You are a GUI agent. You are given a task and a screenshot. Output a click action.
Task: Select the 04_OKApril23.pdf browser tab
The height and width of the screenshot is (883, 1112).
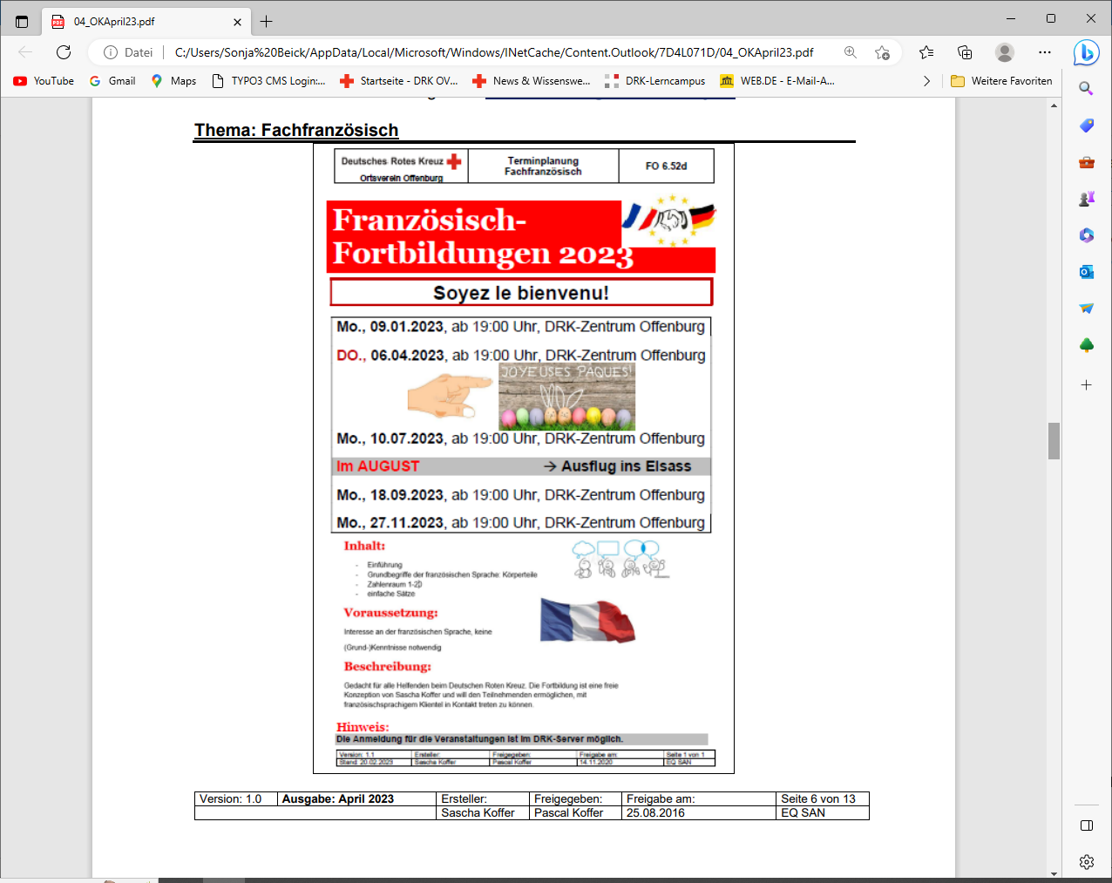click(146, 21)
